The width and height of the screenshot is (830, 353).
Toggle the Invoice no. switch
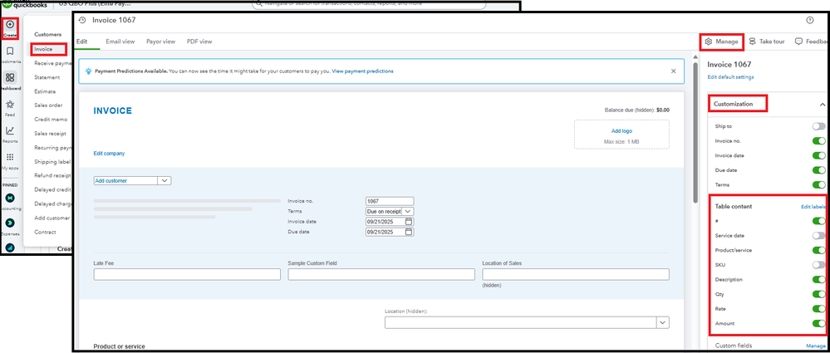click(819, 141)
